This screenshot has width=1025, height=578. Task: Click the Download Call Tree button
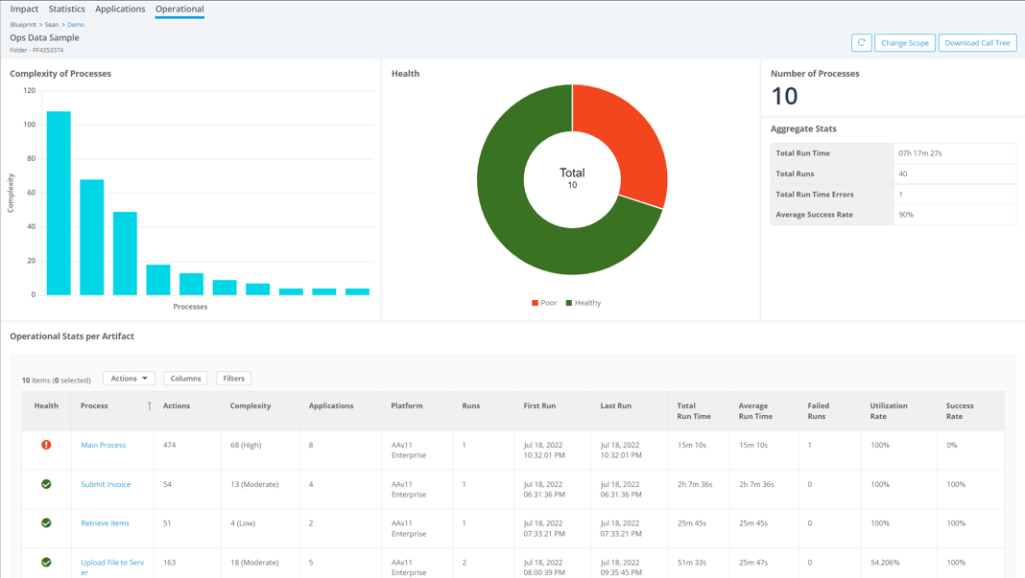coord(977,42)
